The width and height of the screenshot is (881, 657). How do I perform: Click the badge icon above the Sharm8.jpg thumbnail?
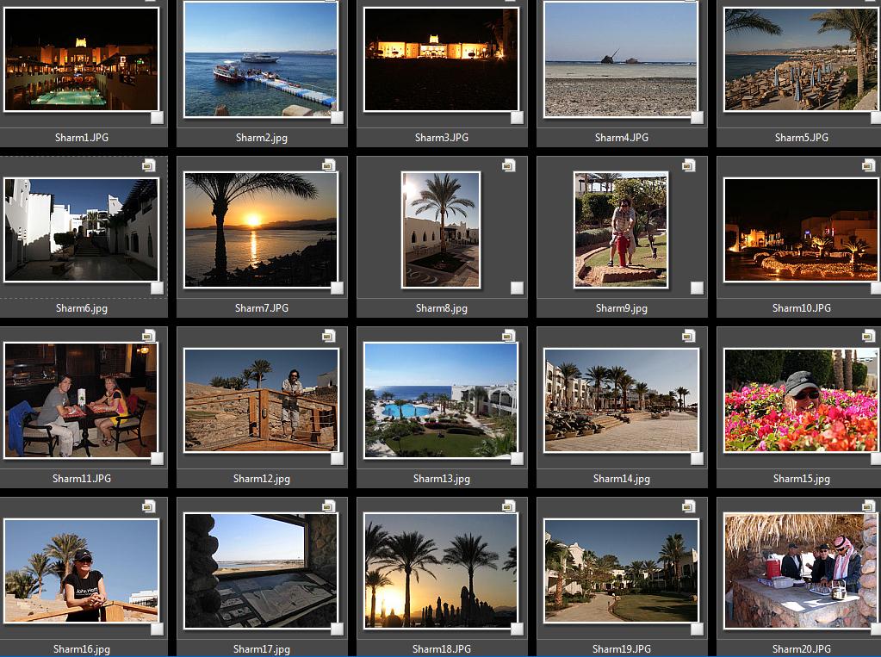[508, 165]
